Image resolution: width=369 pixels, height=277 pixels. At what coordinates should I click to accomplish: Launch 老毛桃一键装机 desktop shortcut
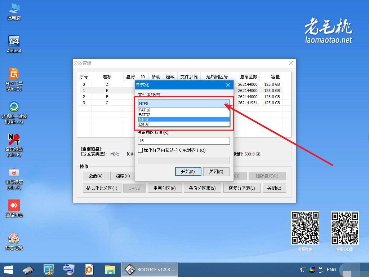[14, 113]
